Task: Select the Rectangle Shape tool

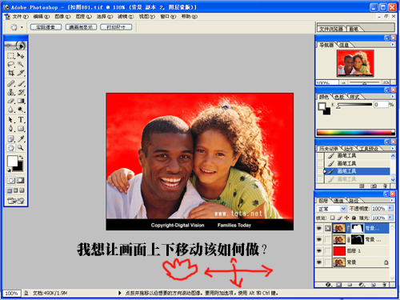Action: pyautogui.click(x=21, y=129)
